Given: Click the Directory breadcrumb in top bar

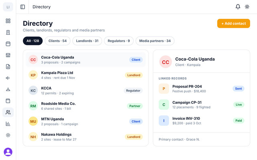Looking at the screenshot, I should pos(42,7).
